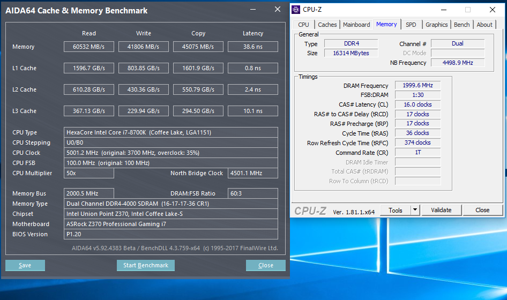Open the Bench tab in CPU-Z
The width and height of the screenshot is (507, 300).
click(462, 25)
